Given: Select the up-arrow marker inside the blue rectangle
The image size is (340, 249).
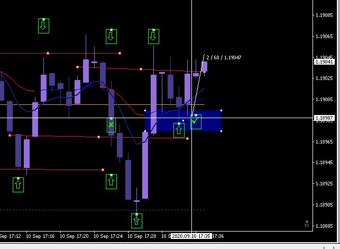Looking at the screenshot, I should click(x=179, y=130).
